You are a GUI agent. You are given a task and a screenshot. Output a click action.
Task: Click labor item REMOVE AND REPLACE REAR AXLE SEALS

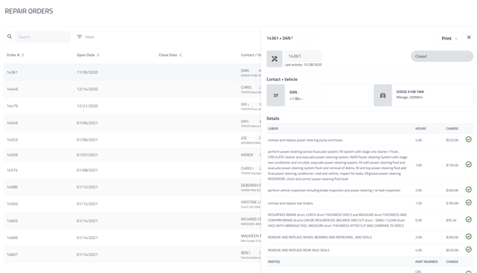pyautogui.click(x=298, y=250)
